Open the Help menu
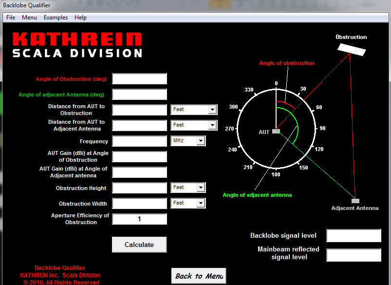The height and width of the screenshot is (285, 391). coord(80,17)
